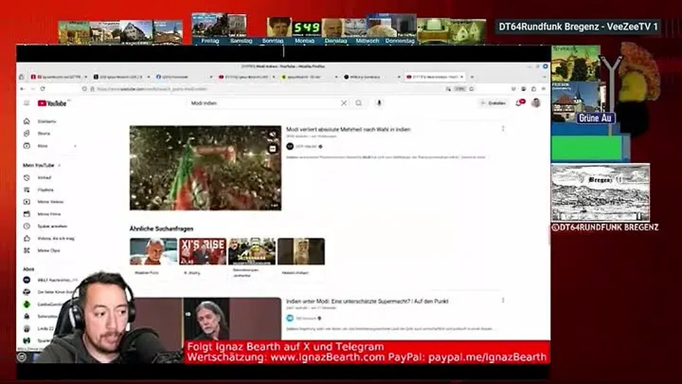Screen dimensions: 682x384
Task: Open more options for the Modi verliert video
Action: pos(502,129)
